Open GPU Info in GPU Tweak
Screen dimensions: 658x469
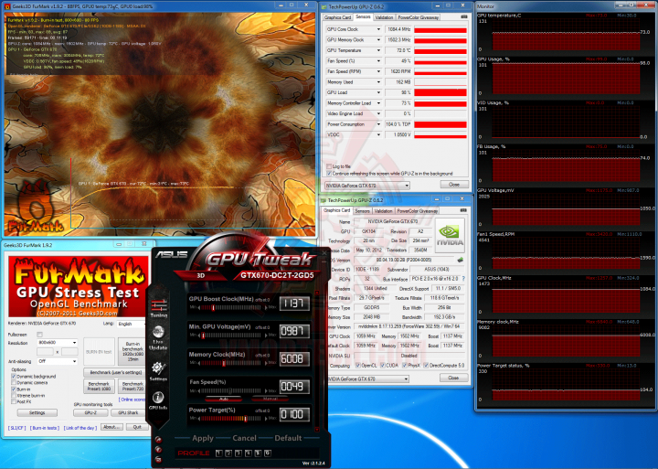(158, 400)
